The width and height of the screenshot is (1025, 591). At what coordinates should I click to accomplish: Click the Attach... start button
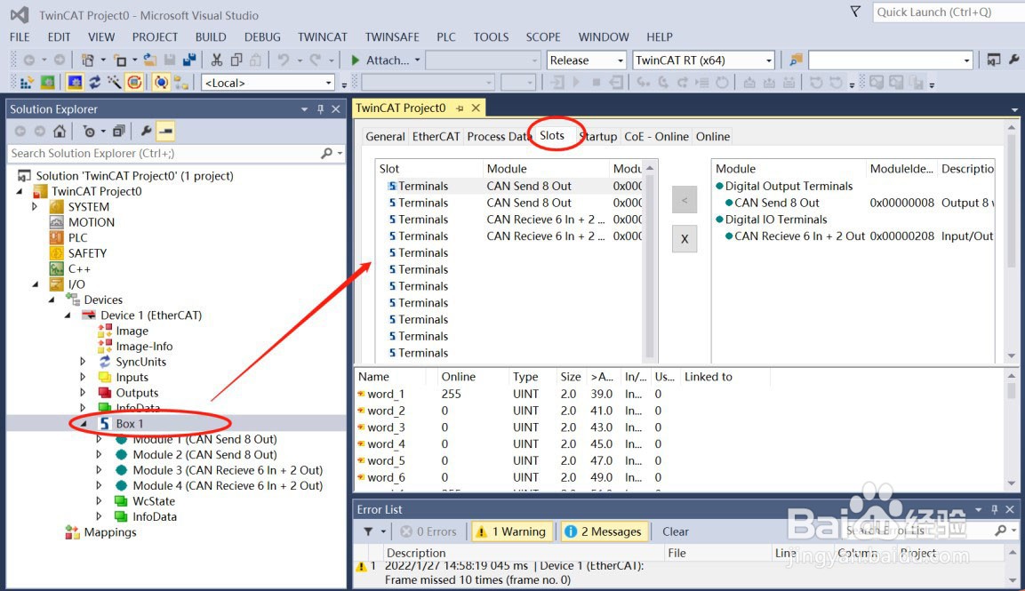[380, 60]
